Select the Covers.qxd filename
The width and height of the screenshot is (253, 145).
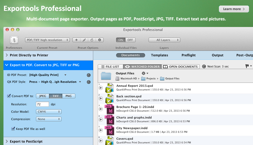tap(125, 139)
